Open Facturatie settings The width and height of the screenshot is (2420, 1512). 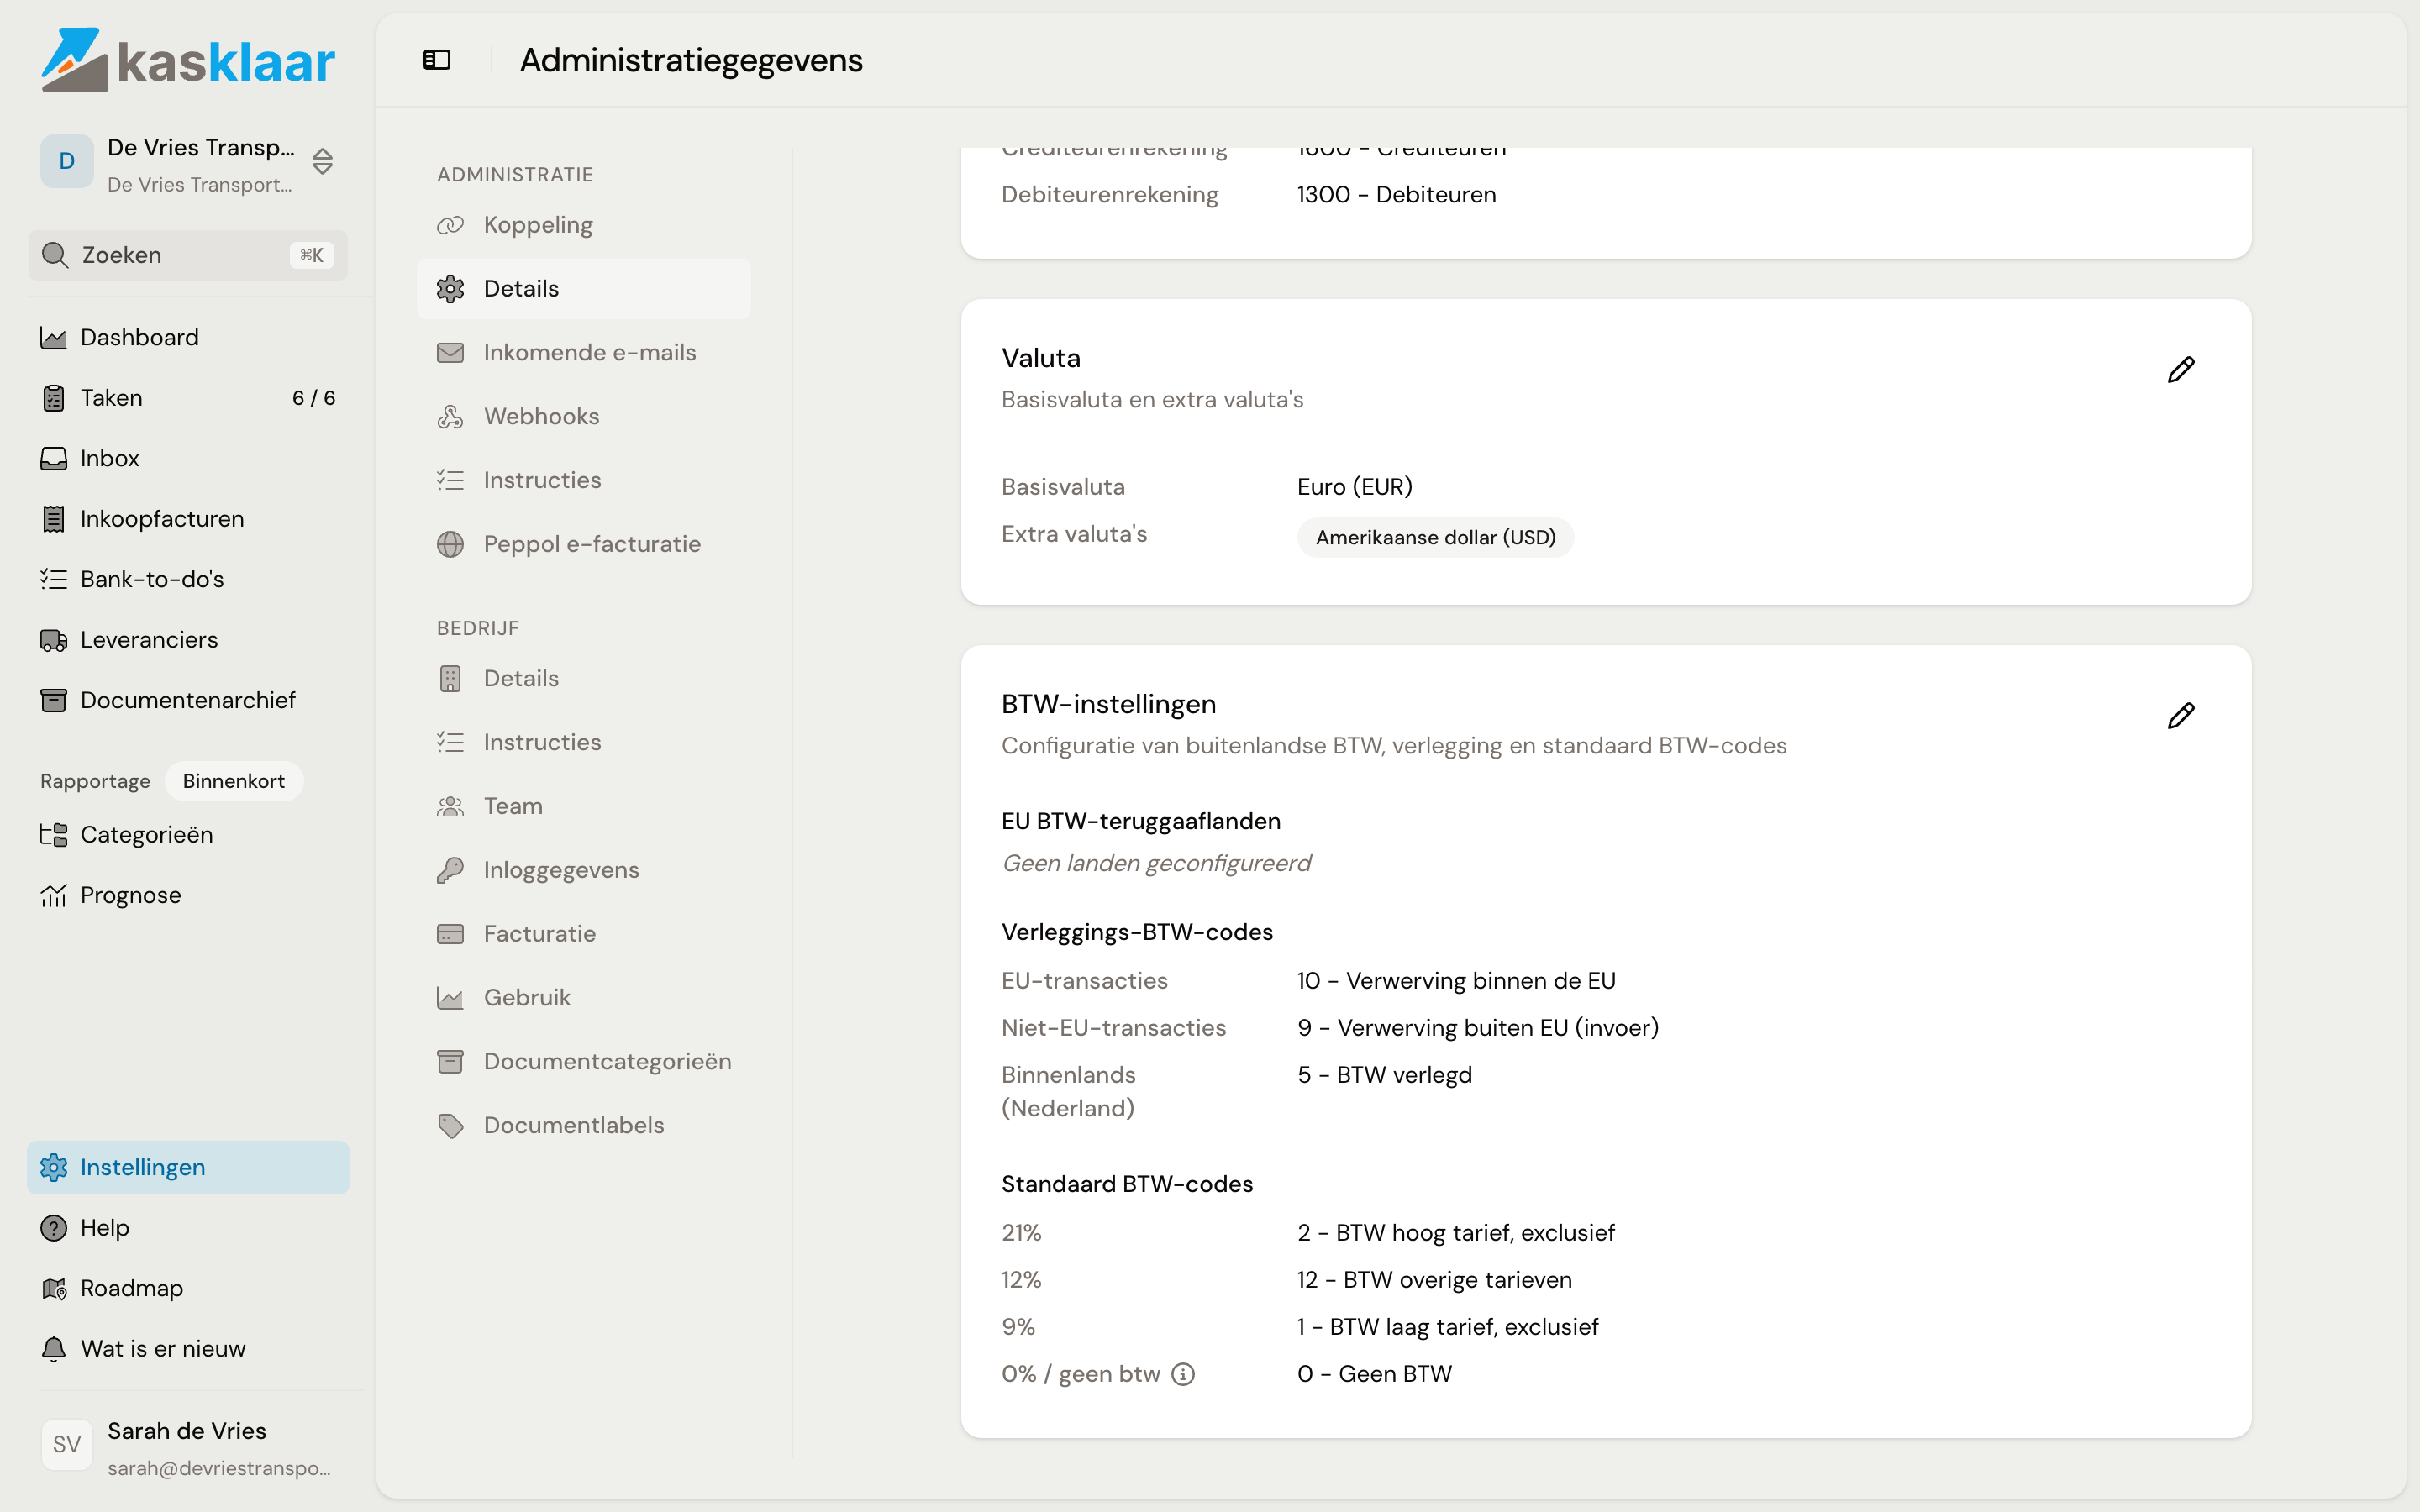[x=584, y=934]
